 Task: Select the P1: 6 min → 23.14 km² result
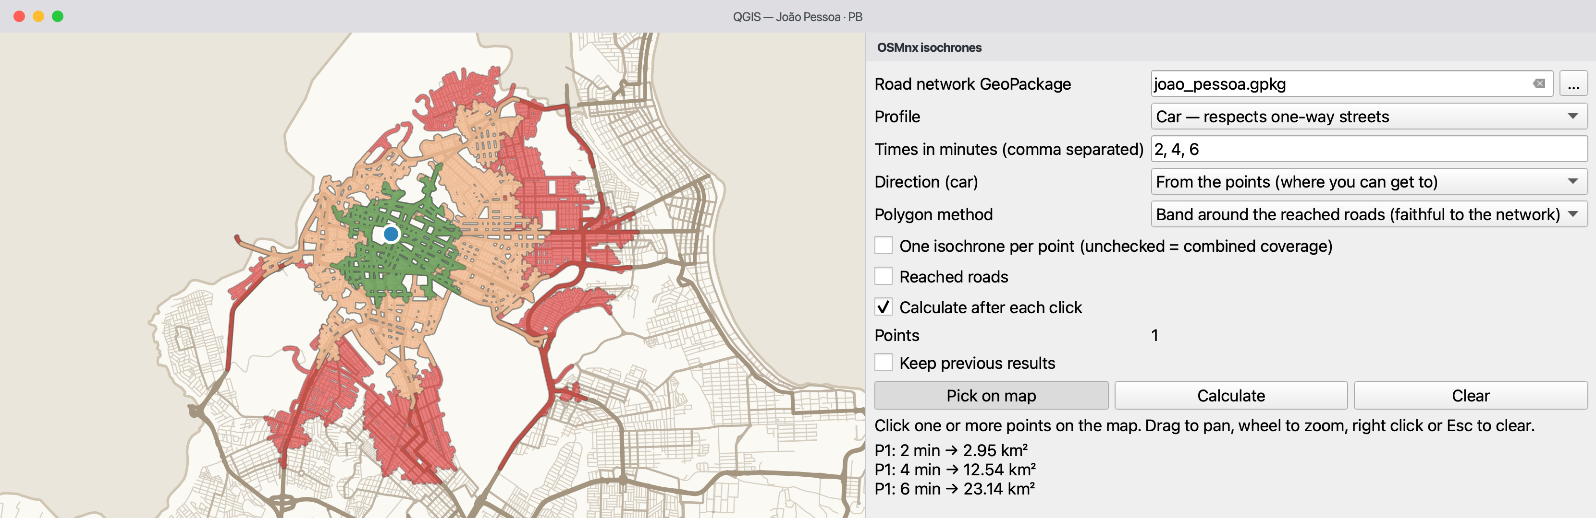tap(955, 488)
